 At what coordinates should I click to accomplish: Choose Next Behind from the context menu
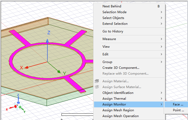tap(112, 6)
